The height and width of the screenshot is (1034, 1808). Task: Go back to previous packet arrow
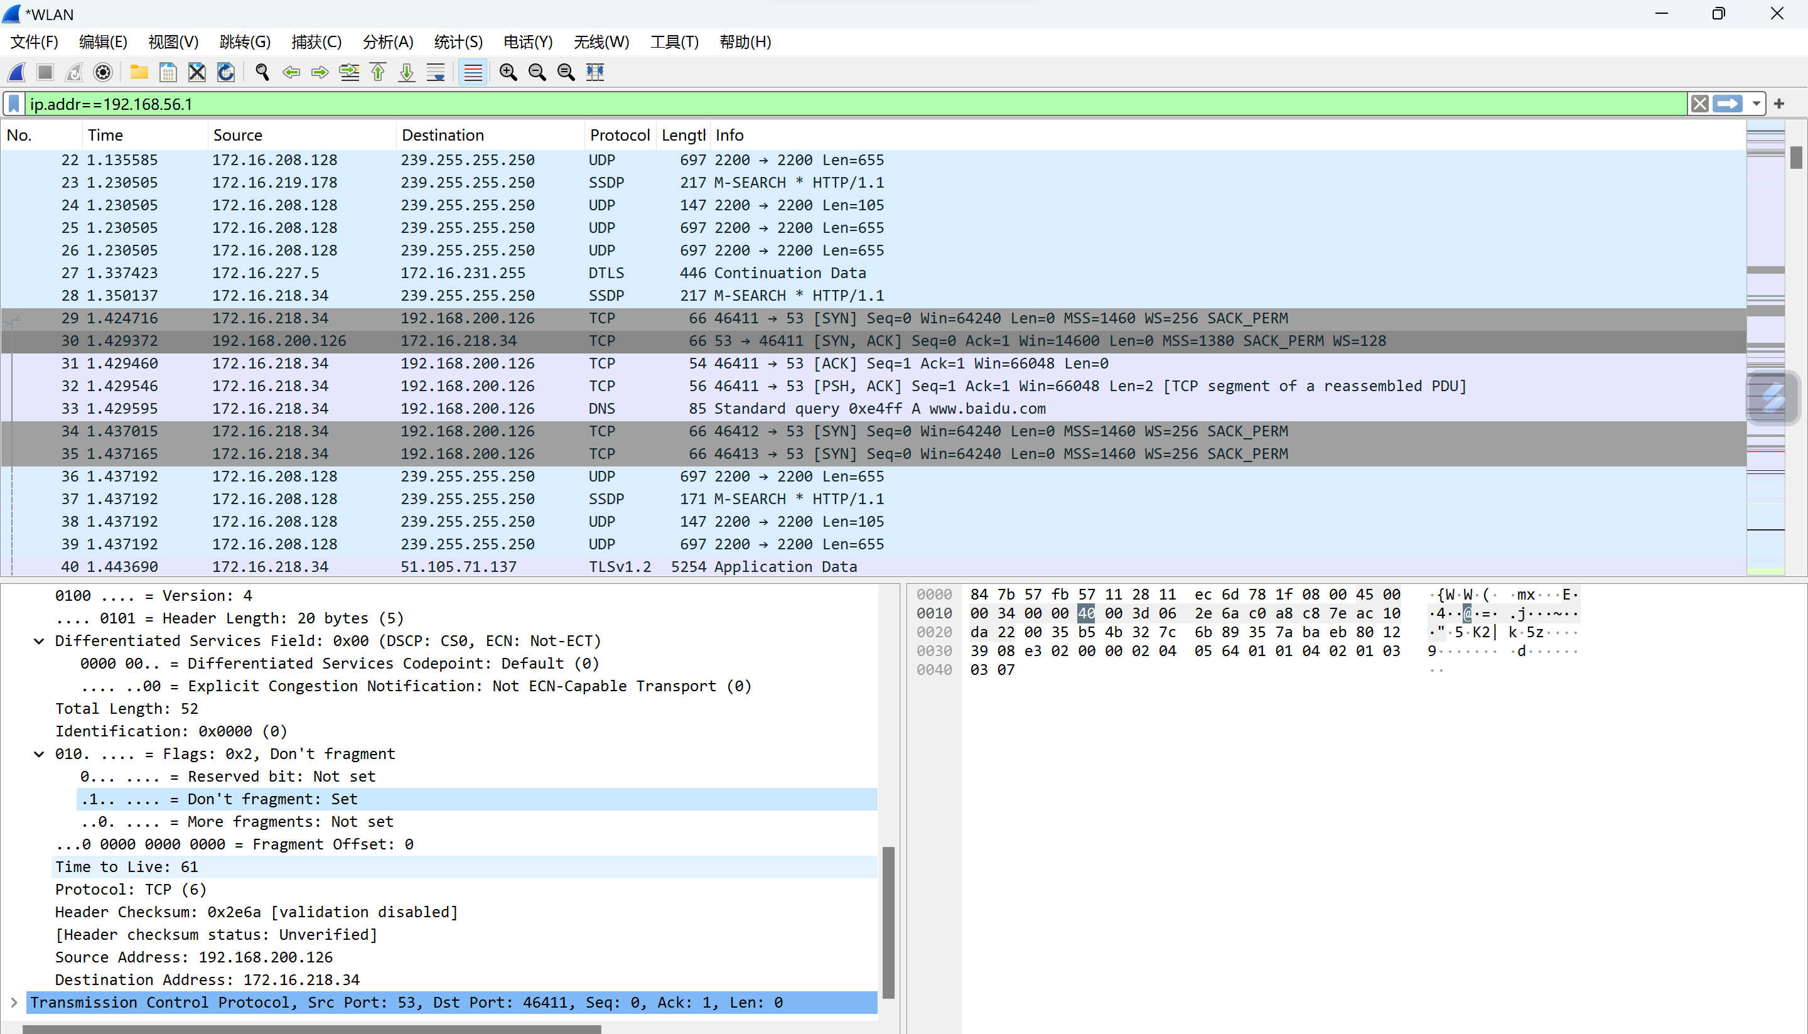pos(291,72)
